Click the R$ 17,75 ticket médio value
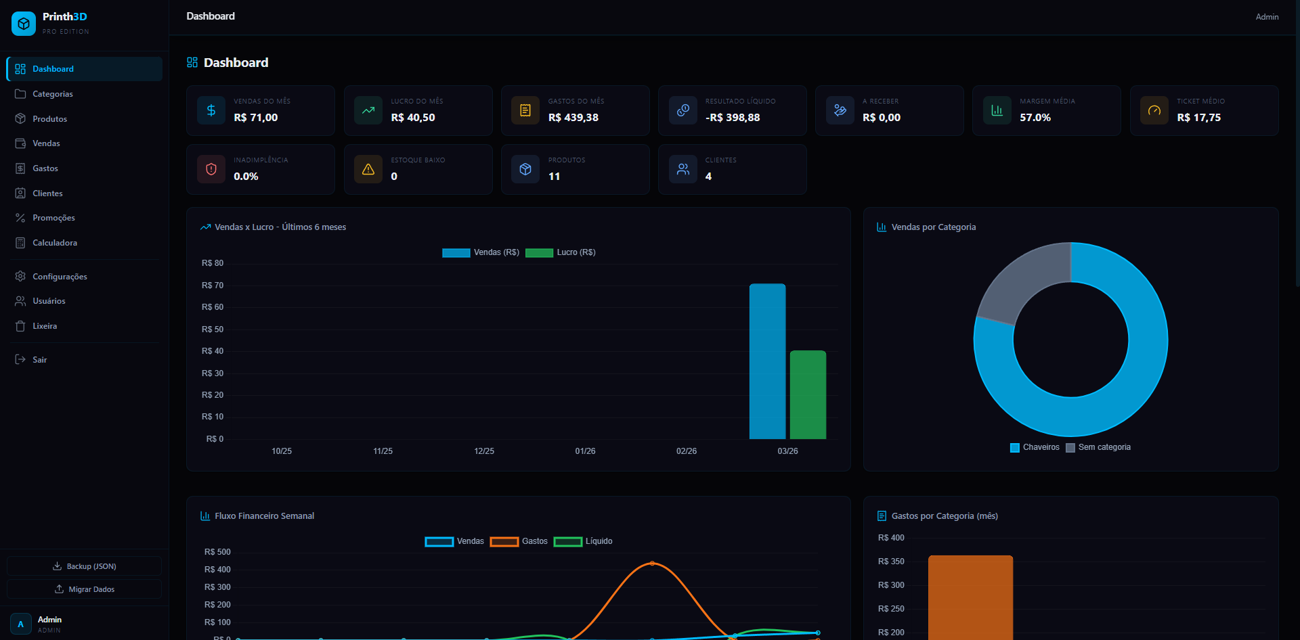1300x640 pixels. [1199, 118]
